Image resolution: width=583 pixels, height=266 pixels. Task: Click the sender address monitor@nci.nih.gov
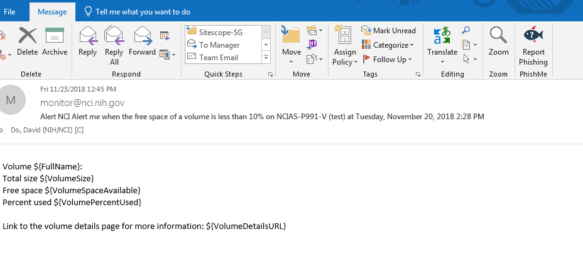[82, 103]
